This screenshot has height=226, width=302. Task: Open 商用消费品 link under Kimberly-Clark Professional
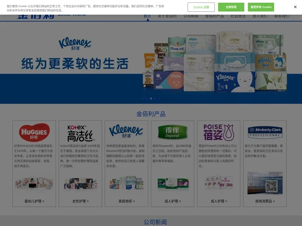click(x=265, y=201)
